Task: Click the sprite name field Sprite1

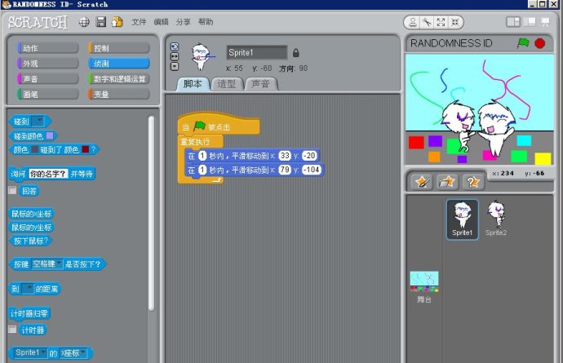Action: pyautogui.click(x=256, y=52)
